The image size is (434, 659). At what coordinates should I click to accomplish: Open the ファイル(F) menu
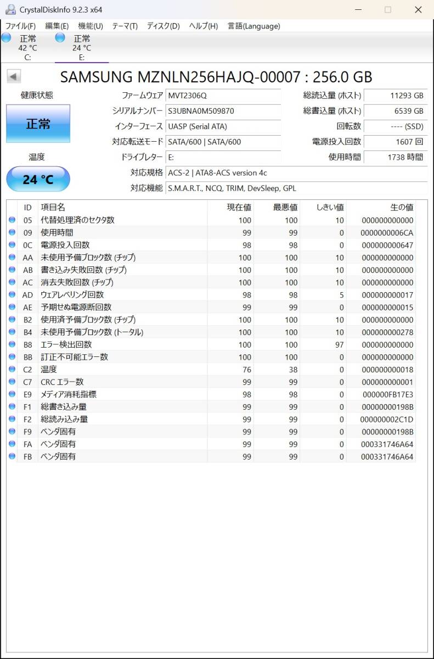click(x=20, y=26)
